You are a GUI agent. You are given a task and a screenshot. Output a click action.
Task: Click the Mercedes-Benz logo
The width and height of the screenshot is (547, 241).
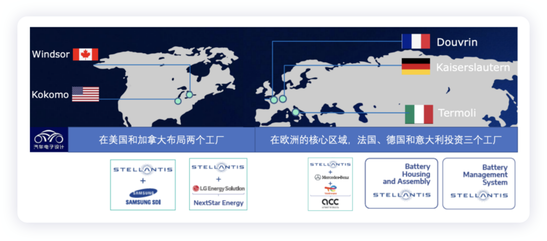[x=331, y=177]
